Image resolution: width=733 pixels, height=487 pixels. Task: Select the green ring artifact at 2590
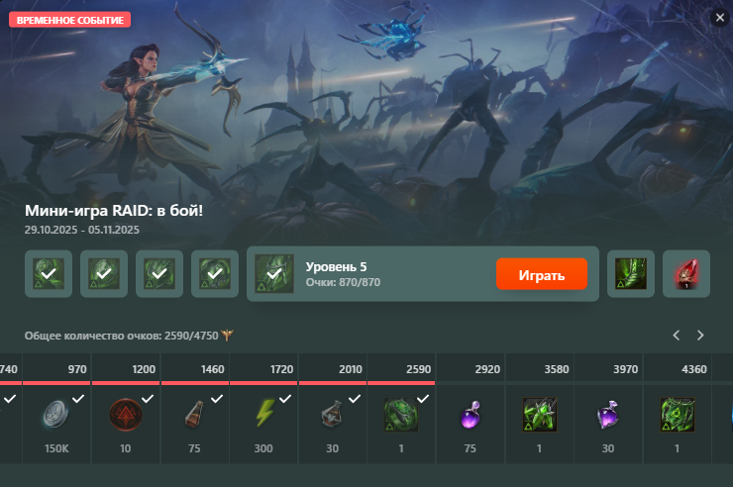401,414
